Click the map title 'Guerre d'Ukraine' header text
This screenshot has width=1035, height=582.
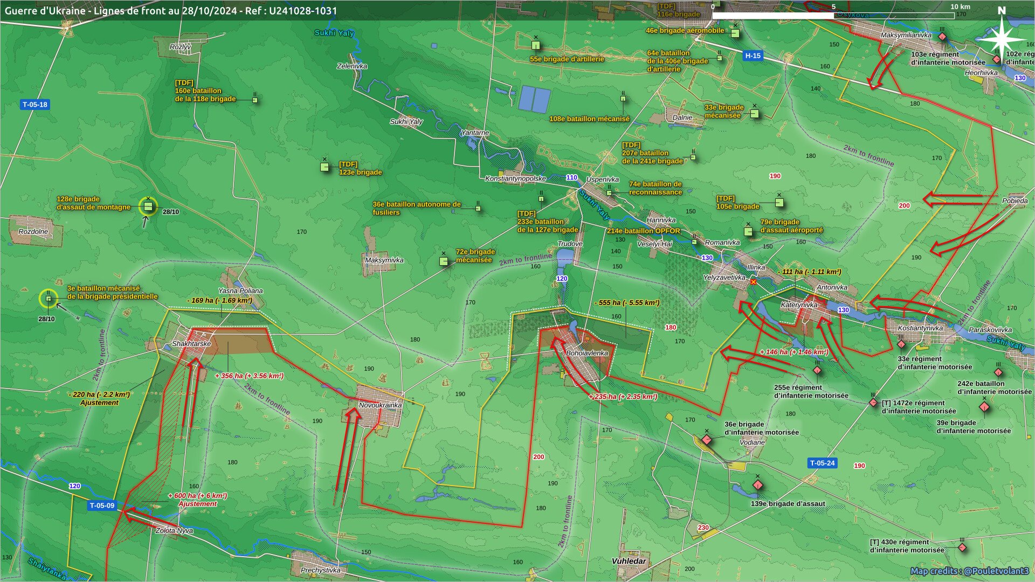tap(171, 10)
